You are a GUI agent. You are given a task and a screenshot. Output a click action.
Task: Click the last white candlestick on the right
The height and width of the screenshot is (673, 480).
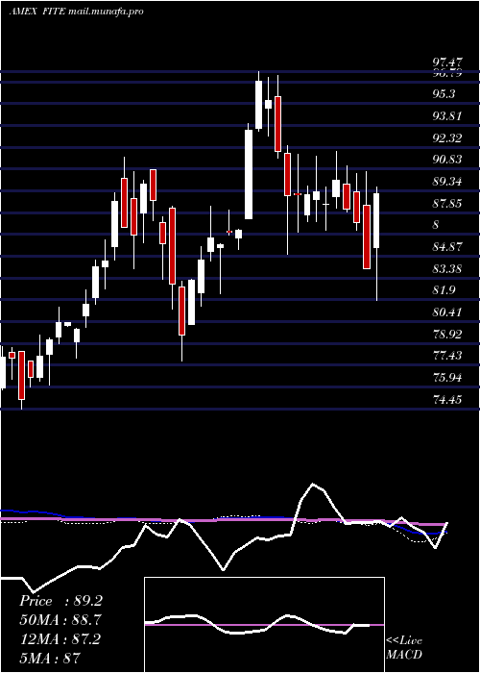click(376, 220)
